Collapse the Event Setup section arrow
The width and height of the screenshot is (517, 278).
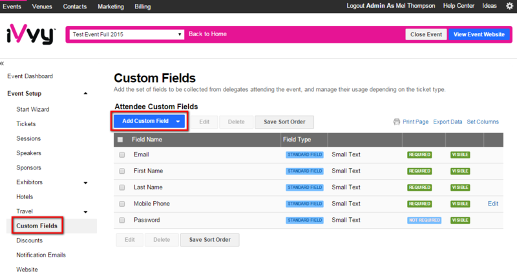coord(85,93)
